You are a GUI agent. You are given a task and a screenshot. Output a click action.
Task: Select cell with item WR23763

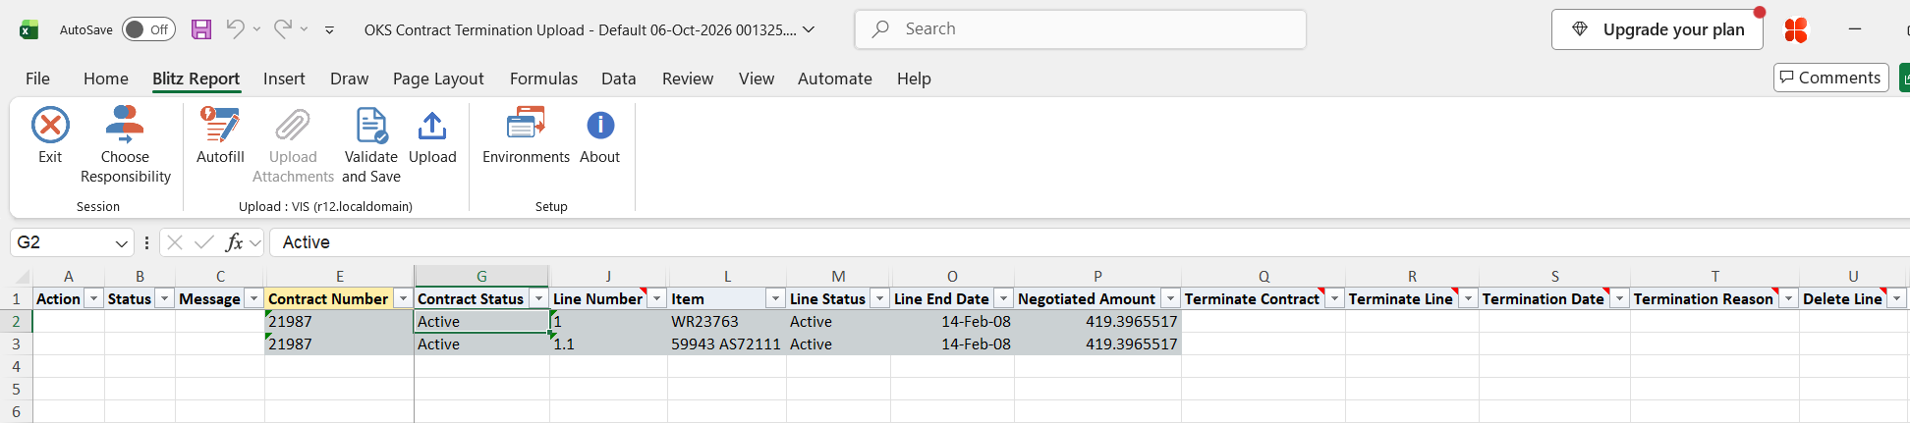(x=727, y=322)
